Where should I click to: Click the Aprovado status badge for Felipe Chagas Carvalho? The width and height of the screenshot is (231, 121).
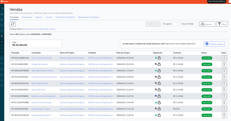tap(207, 109)
